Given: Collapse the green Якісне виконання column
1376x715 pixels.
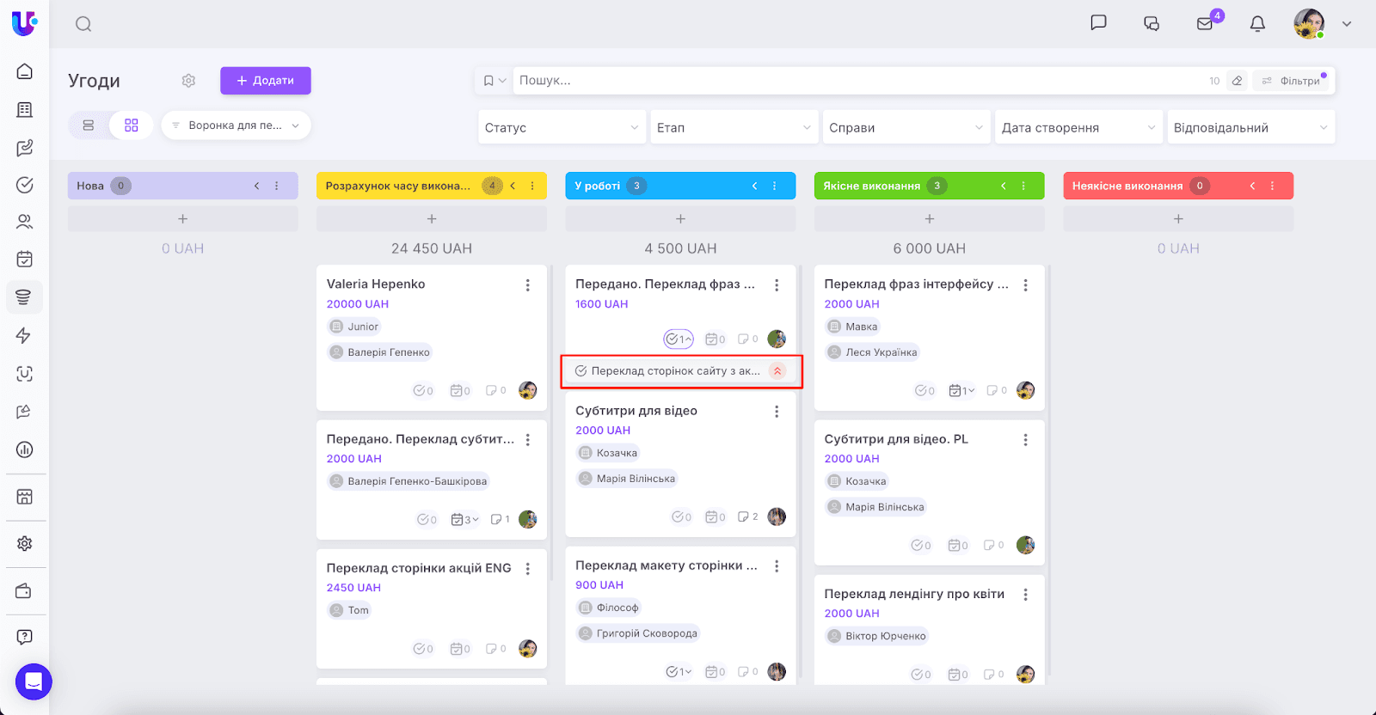Looking at the screenshot, I should tap(1003, 186).
